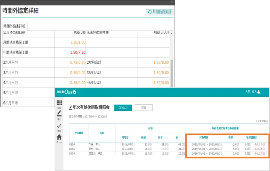Go to ホーム via house icon
The image size is (270, 171).
click(x=59, y=137)
